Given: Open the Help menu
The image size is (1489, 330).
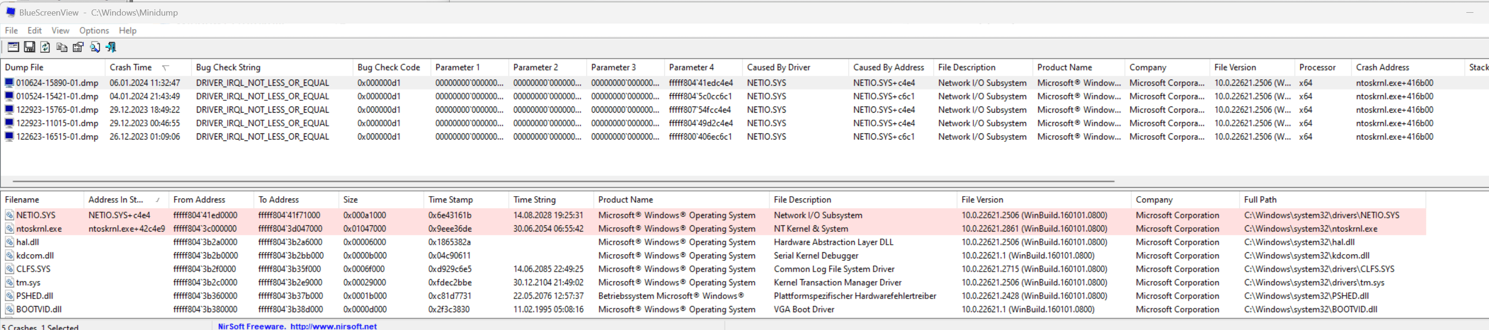Looking at the screenshot, I should pos(128,31).
